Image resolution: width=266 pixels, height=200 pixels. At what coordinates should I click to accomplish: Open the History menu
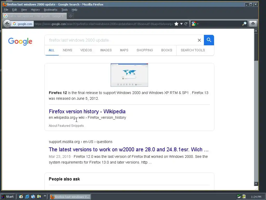(x=35, y=10)
